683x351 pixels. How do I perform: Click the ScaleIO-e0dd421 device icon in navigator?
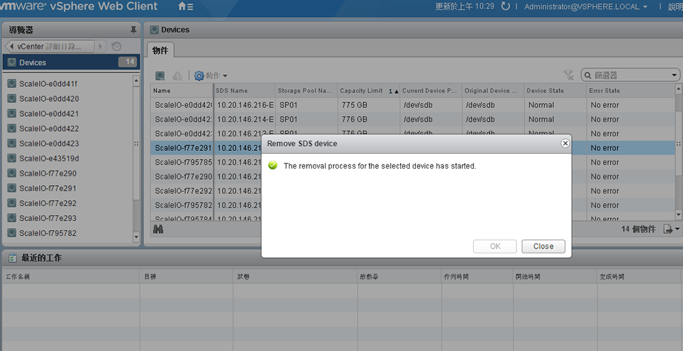[x=12, y=113]
